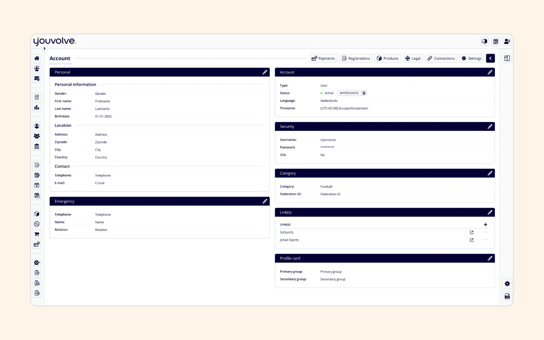Click the youvolve logo
544x340 pixels.
(x=55, y=41)
